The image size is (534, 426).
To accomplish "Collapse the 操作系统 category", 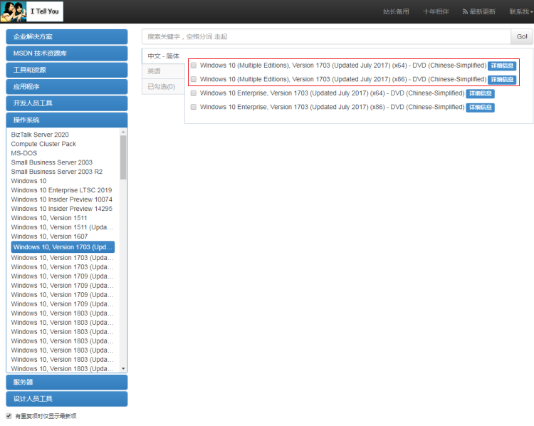I will pyautogui.click(x=67, y=120).
